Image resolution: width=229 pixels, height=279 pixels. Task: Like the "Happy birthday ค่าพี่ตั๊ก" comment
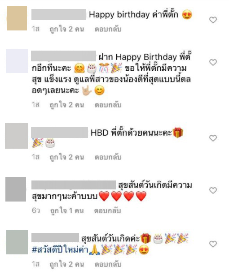pos(213,20)
